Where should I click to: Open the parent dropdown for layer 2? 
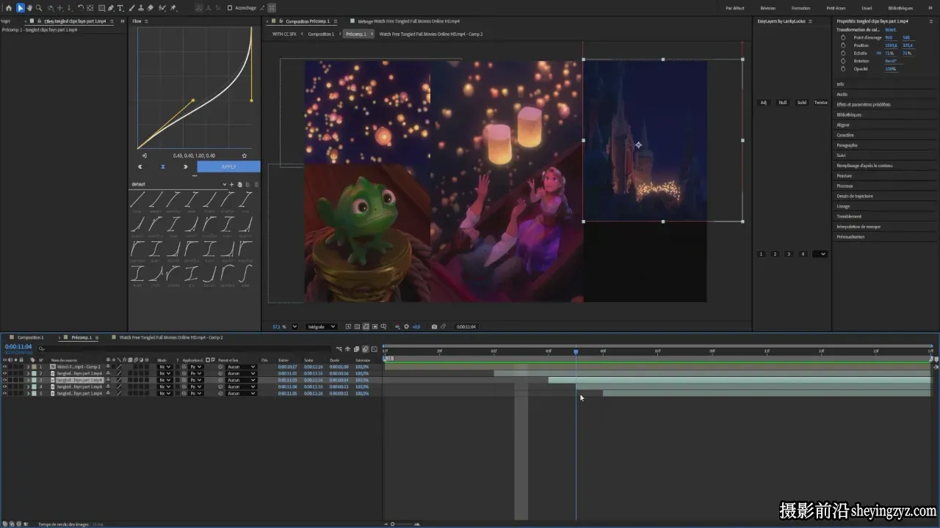[242, 373]
